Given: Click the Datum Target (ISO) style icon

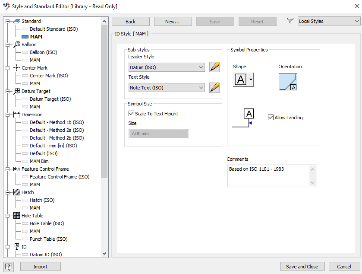Looking at the screenshot, I should point(25,99).
